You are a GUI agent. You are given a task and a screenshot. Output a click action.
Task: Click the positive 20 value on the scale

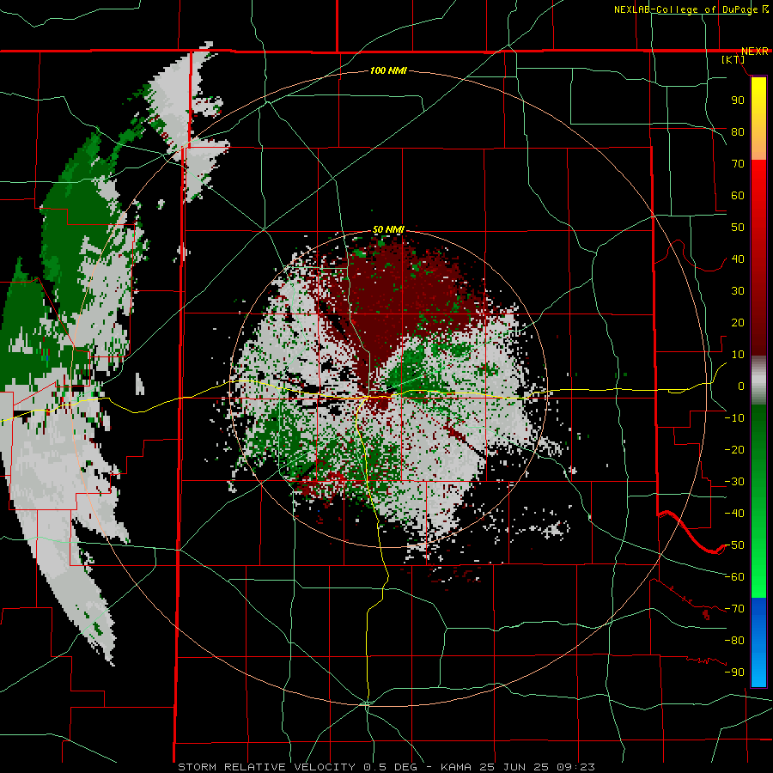[738, 322]
